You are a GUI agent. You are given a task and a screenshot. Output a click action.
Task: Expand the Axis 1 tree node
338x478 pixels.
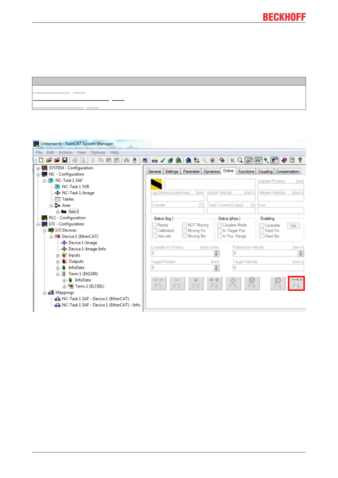58,212
